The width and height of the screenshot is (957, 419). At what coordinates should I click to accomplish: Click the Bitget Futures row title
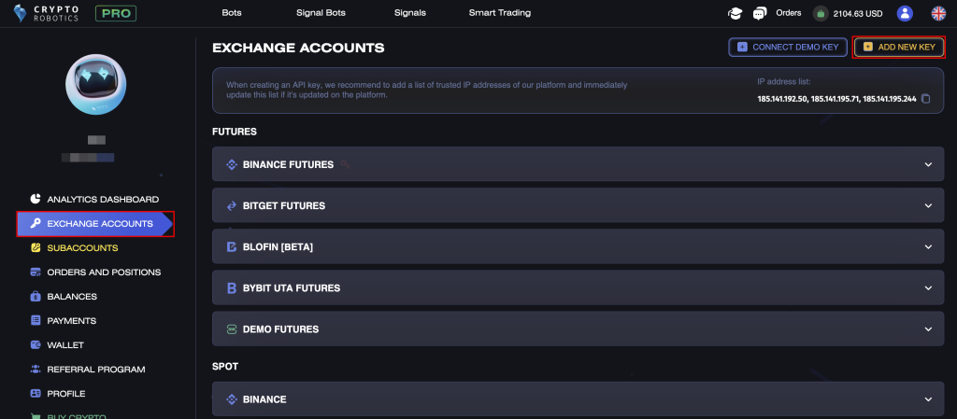point(284,206)
